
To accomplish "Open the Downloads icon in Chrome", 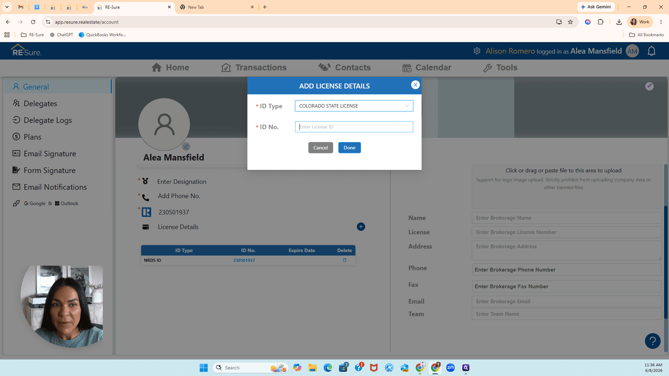I will pos(619,22).
